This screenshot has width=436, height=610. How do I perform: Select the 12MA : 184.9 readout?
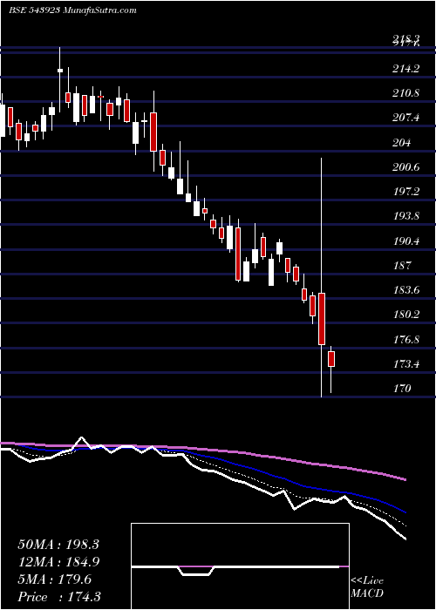[58, 562]
